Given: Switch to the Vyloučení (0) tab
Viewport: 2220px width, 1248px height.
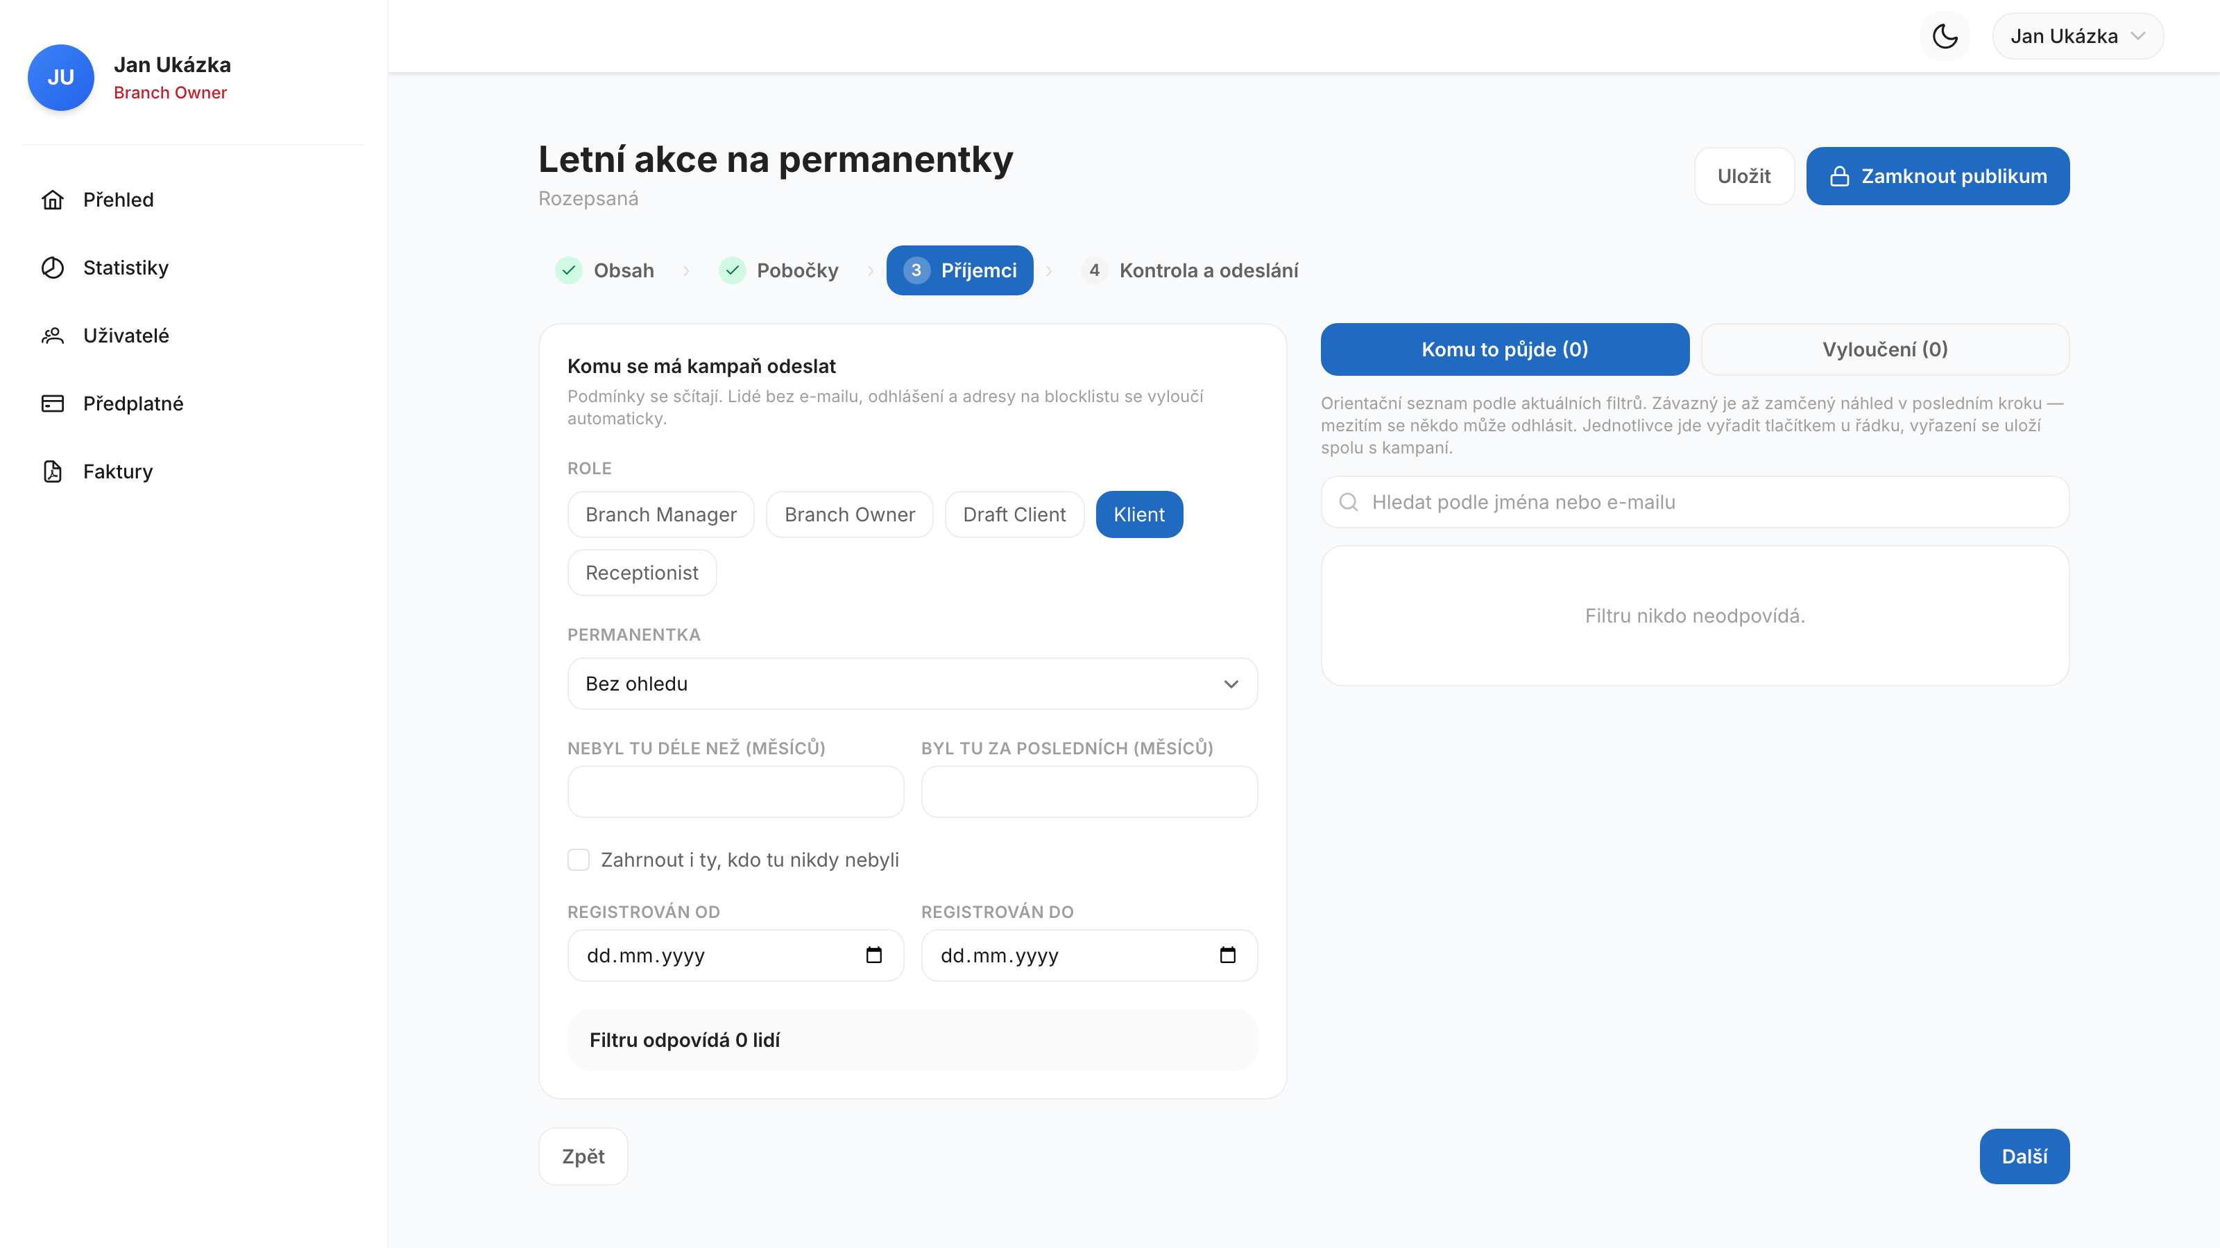Looking at the screenshot, I should click(x=1885, y=349).
